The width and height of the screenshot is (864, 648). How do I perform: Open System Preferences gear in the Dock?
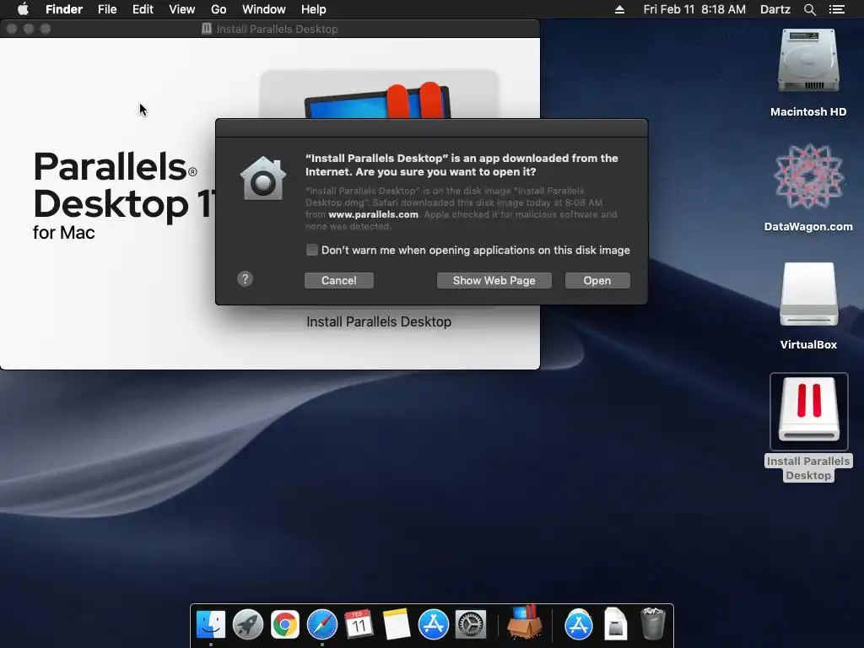[x=471, y=624]
